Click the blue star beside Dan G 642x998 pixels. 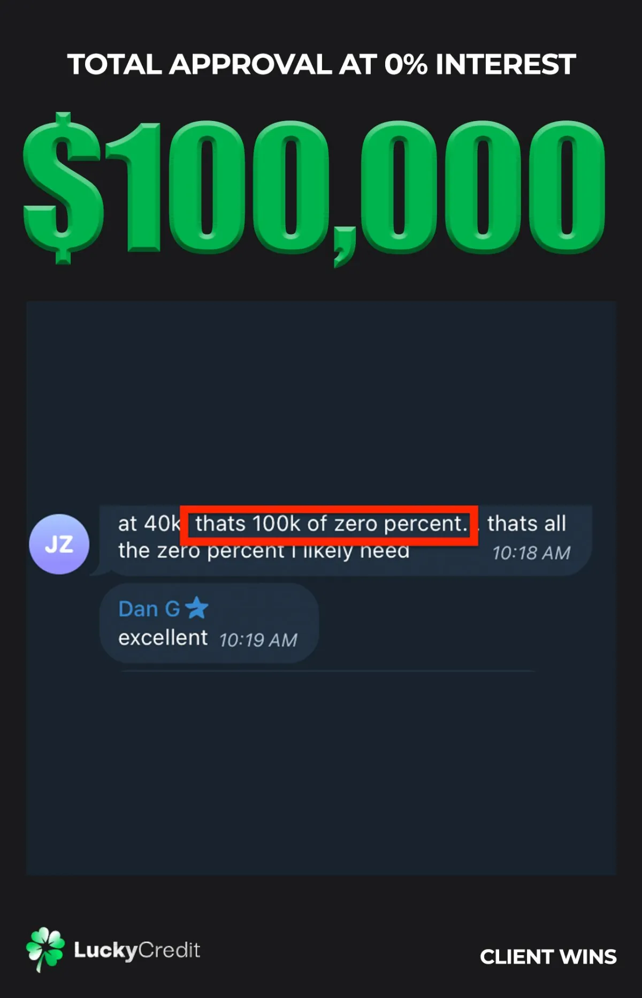pos(196,608)
